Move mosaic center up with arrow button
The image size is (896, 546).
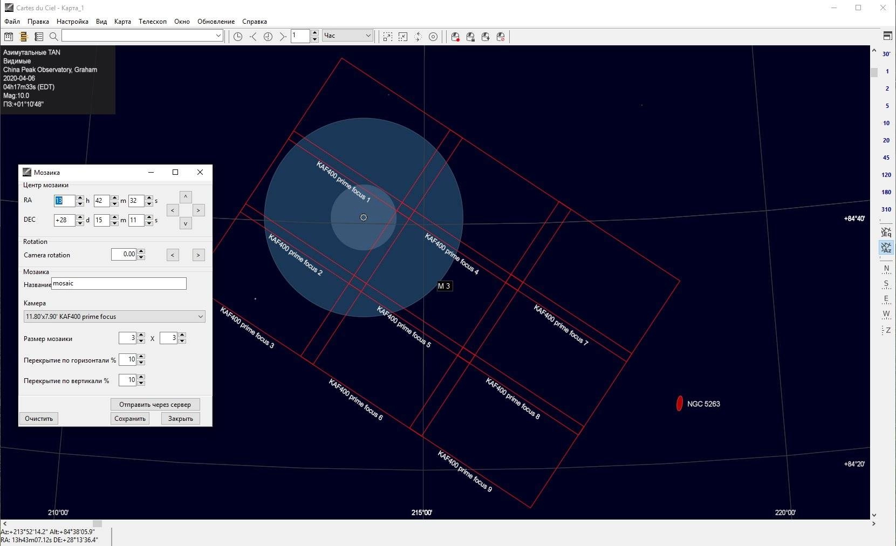[x=186, y=197]
